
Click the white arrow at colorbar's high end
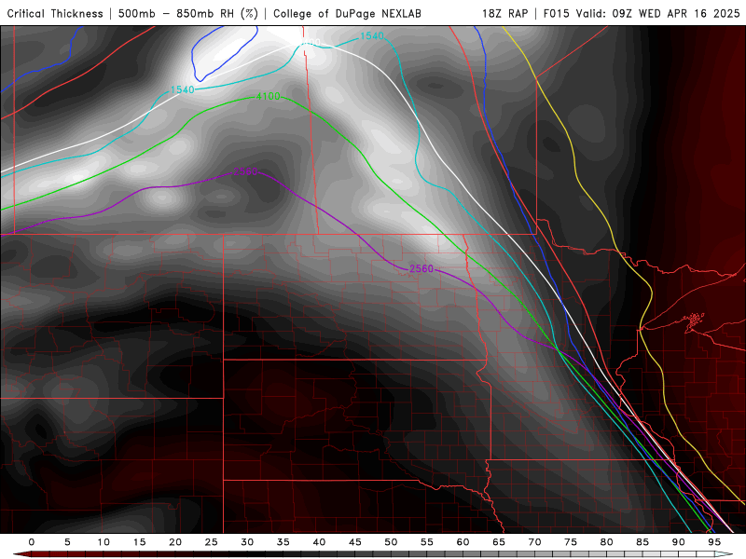point(724,554)
